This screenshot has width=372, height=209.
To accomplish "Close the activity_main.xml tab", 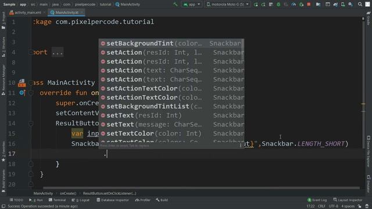I will (x=44, y=12).
